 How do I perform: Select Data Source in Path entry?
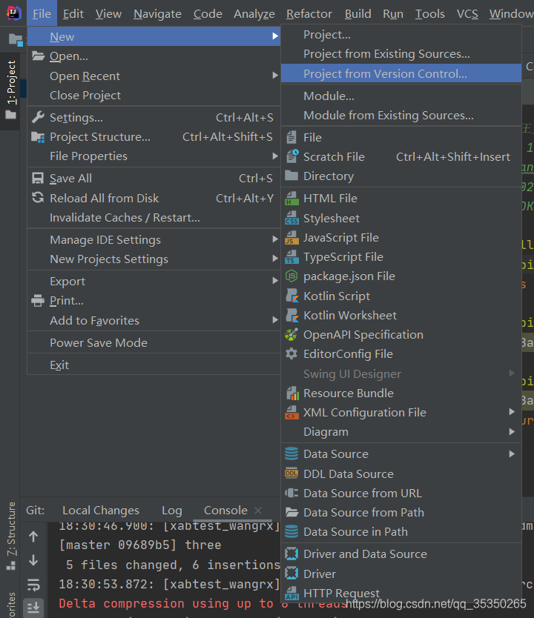[401, 532]
